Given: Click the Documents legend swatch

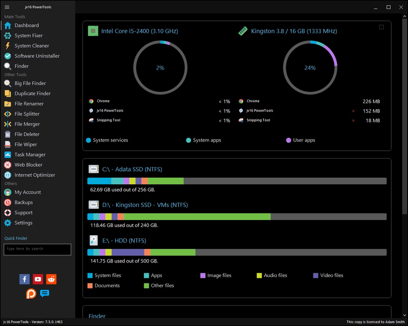Looking at the screenshot, I should coord(90,286).
